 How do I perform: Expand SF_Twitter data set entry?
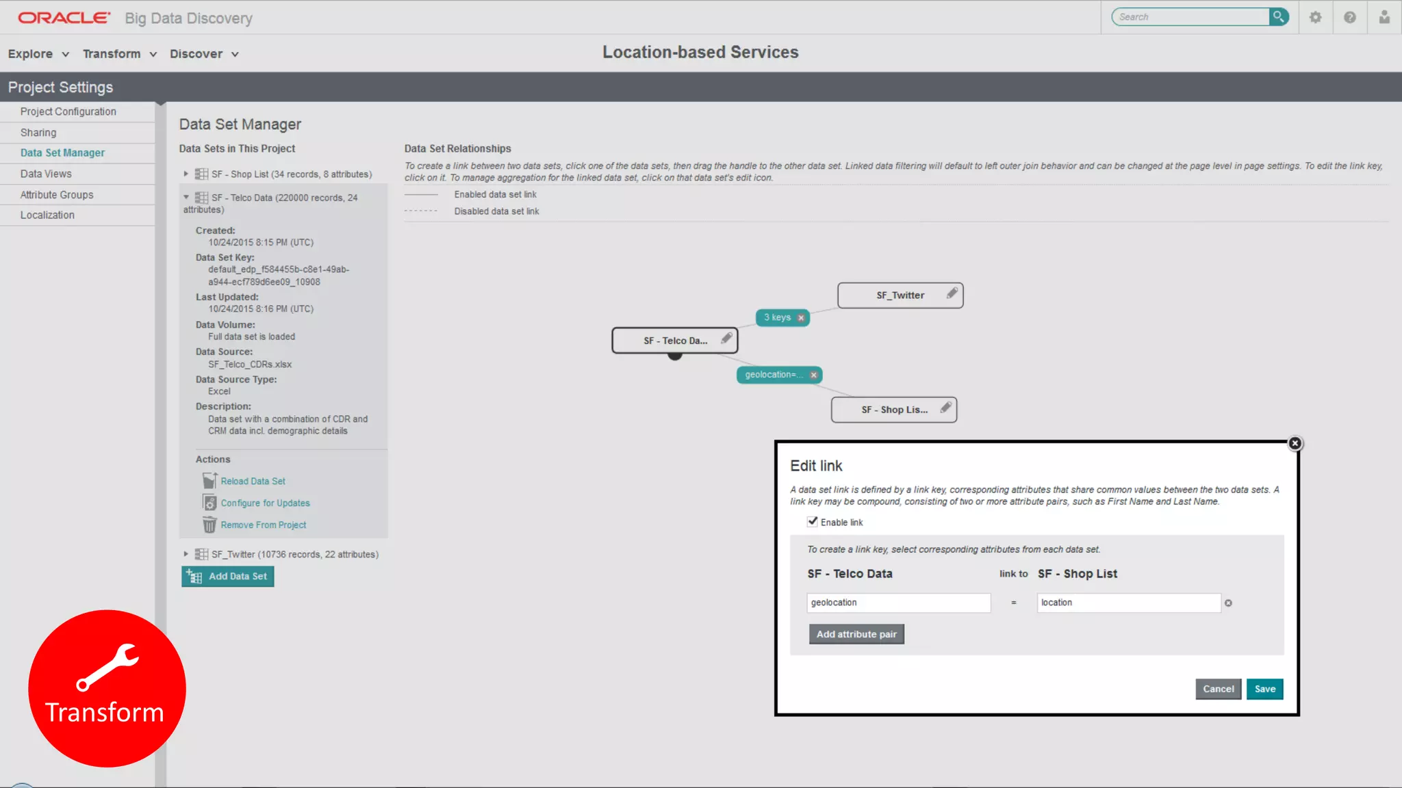pyautogui.click(x=186, y=554)
